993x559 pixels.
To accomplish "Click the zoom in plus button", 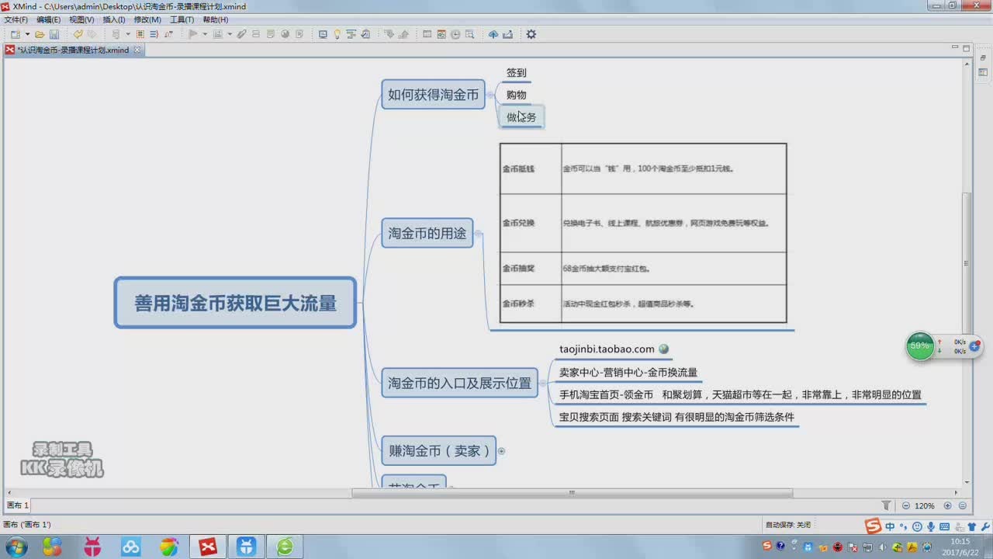I will click(x=947, y=505).
